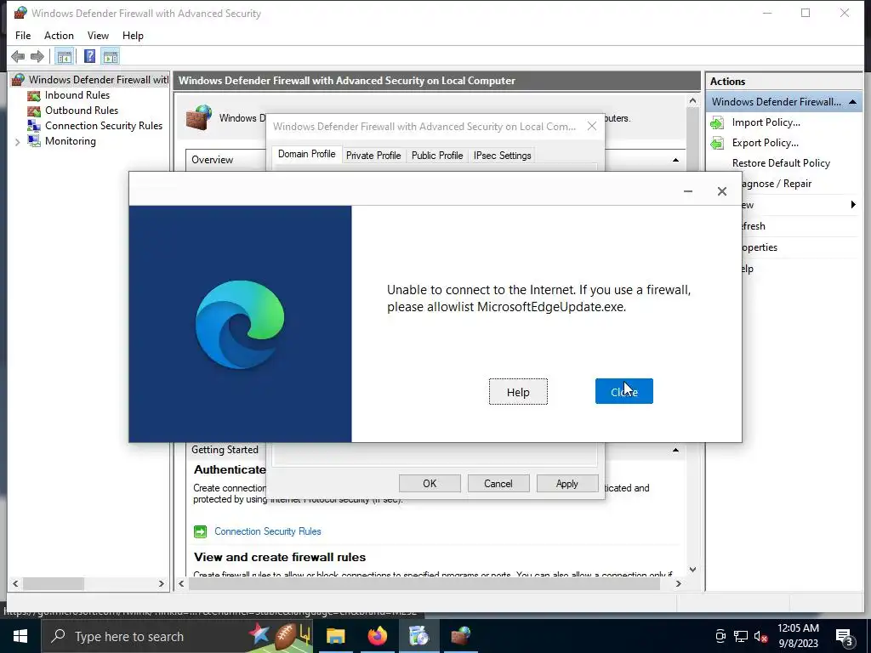Screen dimensions: 871x653
Task: Open Firefox from the taskbar
Action: tap(377, 636)
